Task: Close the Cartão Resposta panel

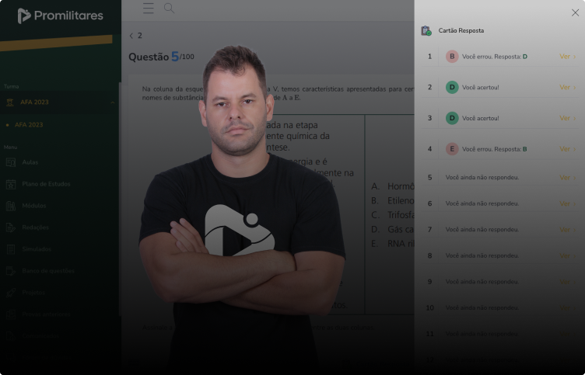Action: (x=575, y=12)
